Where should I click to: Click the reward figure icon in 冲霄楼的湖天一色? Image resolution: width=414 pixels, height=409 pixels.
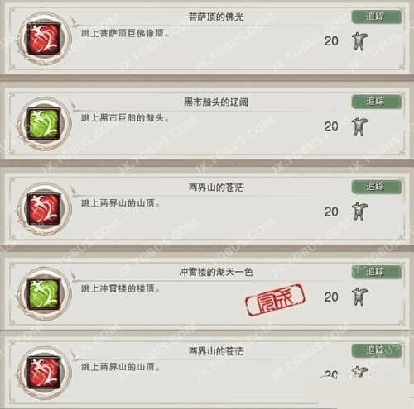click(x=360, y=297)
